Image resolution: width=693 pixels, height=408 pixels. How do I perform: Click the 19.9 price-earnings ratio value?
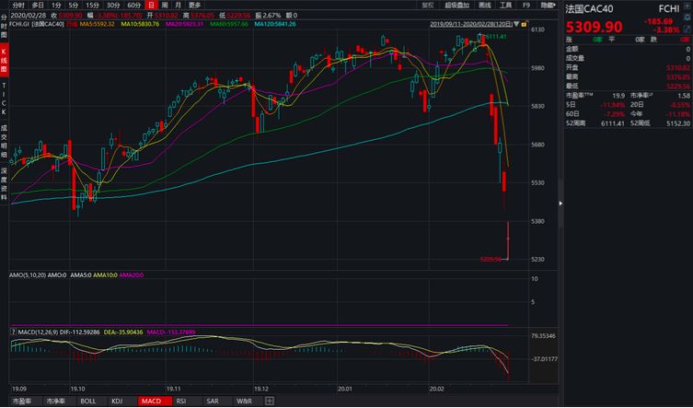[x=618, y=96]
